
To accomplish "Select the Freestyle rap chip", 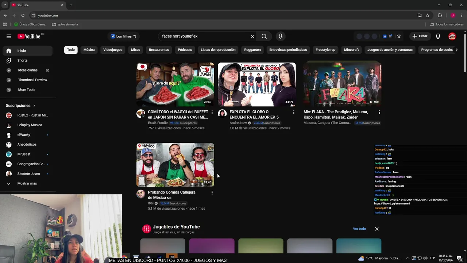I will [x=325, y=50].
